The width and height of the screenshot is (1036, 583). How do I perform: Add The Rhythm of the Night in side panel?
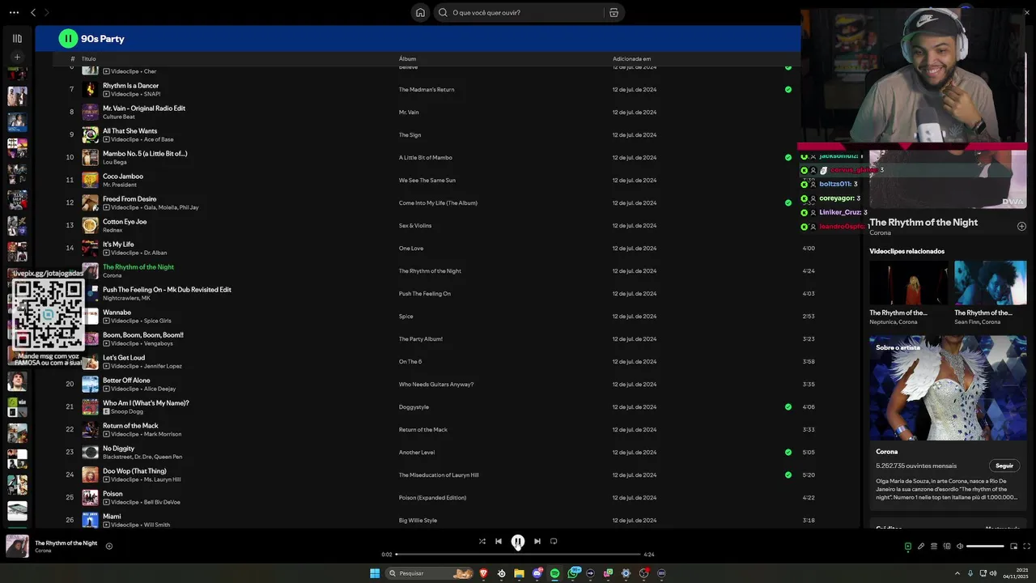pyautogui.click(x=1021, y=226)
